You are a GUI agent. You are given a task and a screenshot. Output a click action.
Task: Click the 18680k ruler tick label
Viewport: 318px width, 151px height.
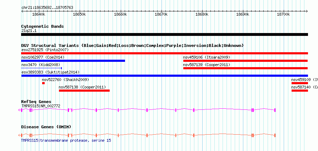click(x=202, y=15)
